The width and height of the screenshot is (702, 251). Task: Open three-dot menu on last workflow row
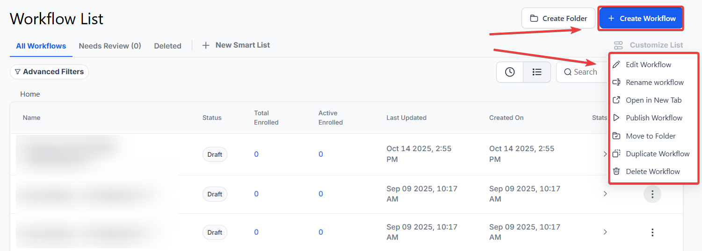(x=652, y=232)
